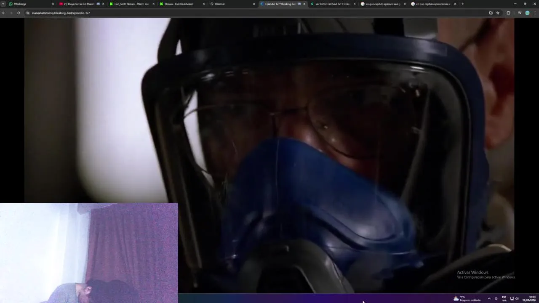Restore down the Chrome window

pyautogui.click(x=525, y=4)
